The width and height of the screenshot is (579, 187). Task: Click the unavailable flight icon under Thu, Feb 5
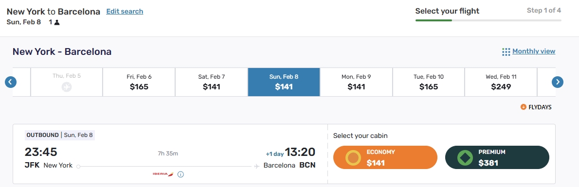[67, 87]
